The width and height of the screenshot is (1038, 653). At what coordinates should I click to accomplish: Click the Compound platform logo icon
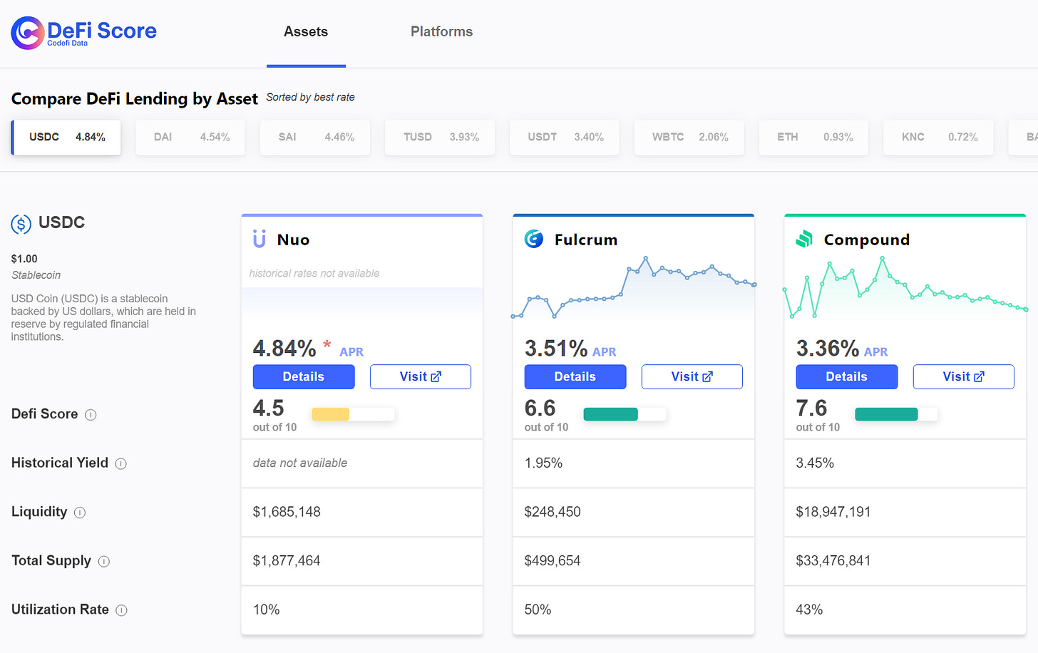click(804, 239)
